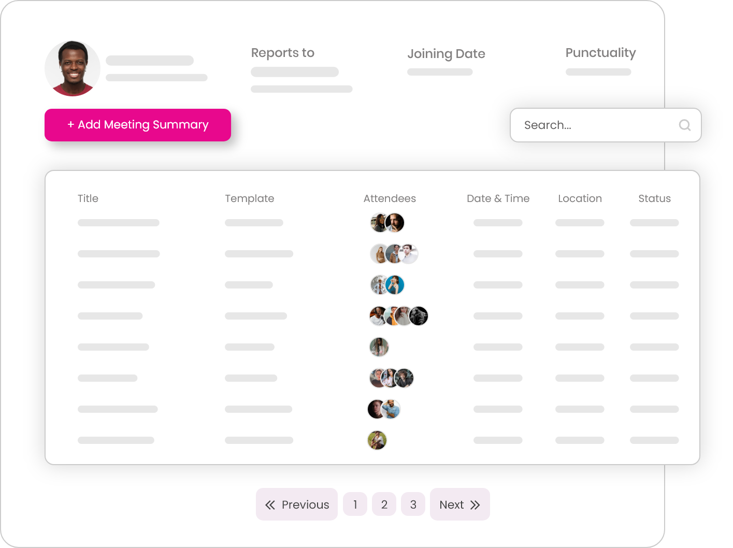Image resolution: width=733 pixels, height=548 pixels.
Task: Click the Attendees column header
Action: [390, 198]
